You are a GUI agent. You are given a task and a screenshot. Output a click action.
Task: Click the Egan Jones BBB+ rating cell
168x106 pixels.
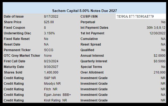click(x=57, y=95)
